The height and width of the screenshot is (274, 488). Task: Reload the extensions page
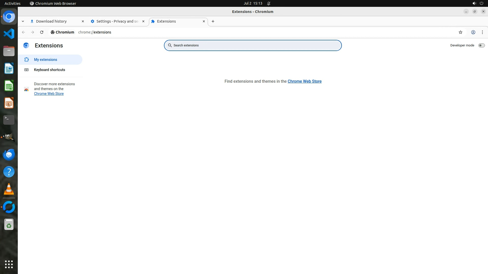pyautogui.click(x=42, y=32)
